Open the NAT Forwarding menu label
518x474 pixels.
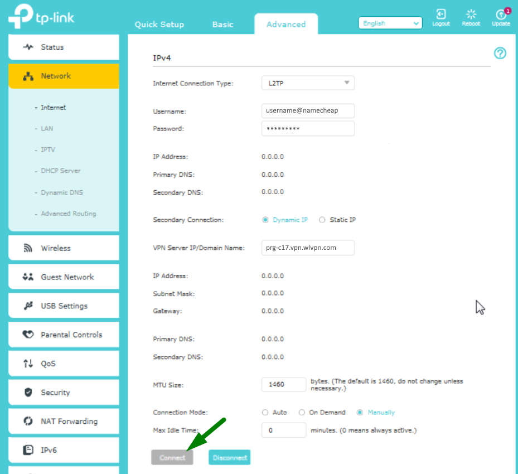tap(69, 422)
